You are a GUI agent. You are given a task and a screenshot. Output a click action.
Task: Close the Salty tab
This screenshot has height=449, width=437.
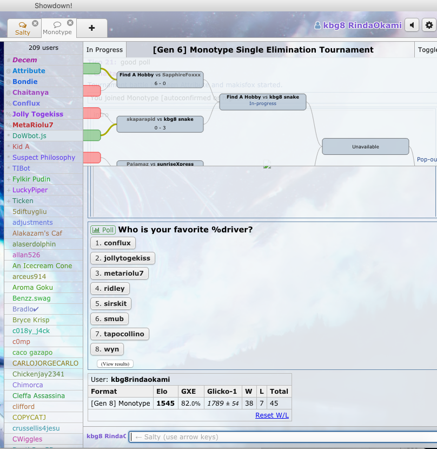(x=35, y=23)
